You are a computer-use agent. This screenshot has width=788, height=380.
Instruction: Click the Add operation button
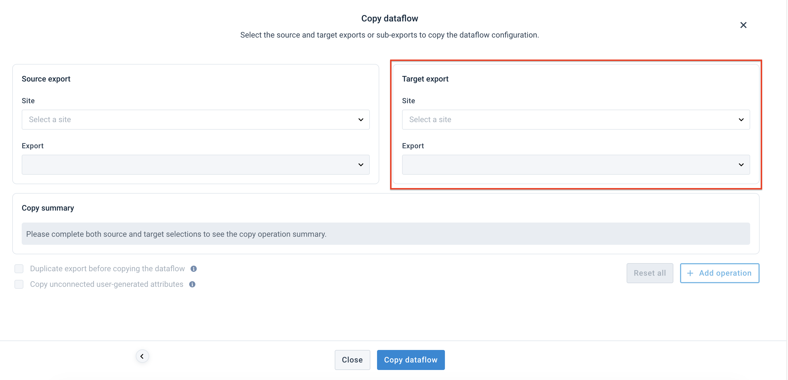pyautogui.click(x=720, y=273)
